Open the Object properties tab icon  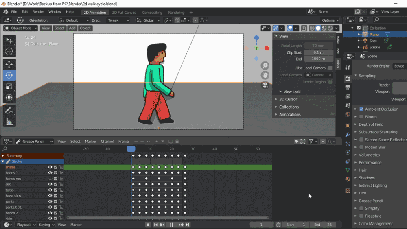348,126
